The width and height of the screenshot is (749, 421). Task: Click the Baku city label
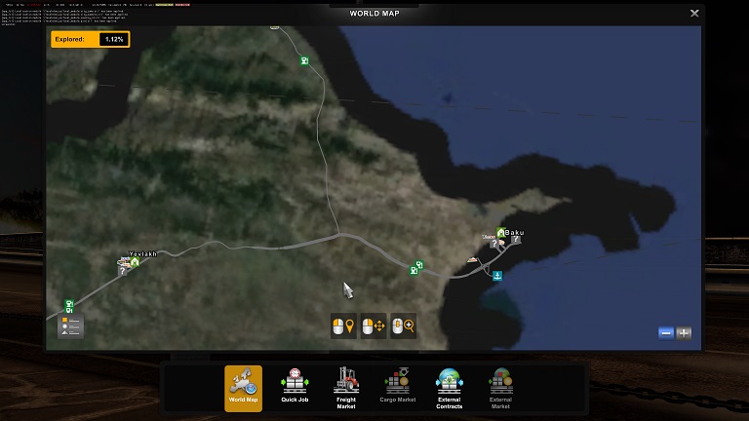point(515,233)
